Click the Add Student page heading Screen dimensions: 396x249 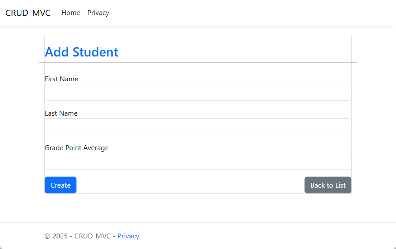pyautogui.click(x=82, y=52)
